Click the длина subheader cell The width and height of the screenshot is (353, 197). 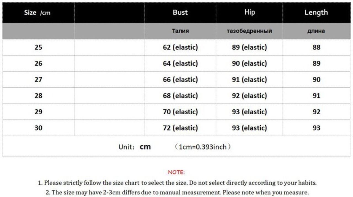[x=316, y=31]
